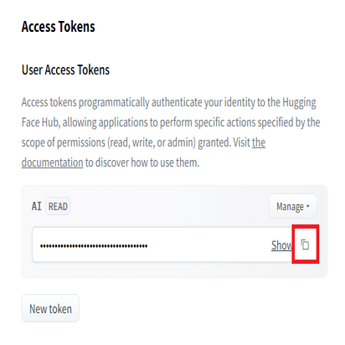Click "scope of permissions" in the paragraph
Viewport: 345px width, 345px height.
(x=64, y=142)
